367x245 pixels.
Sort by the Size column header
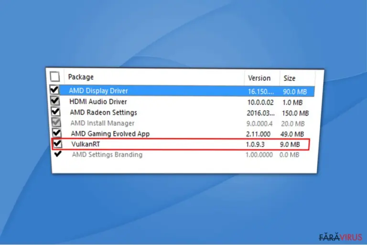[289, 78]
